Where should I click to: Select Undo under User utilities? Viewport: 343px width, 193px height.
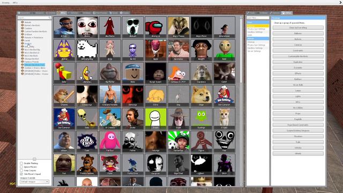[250, 35]
